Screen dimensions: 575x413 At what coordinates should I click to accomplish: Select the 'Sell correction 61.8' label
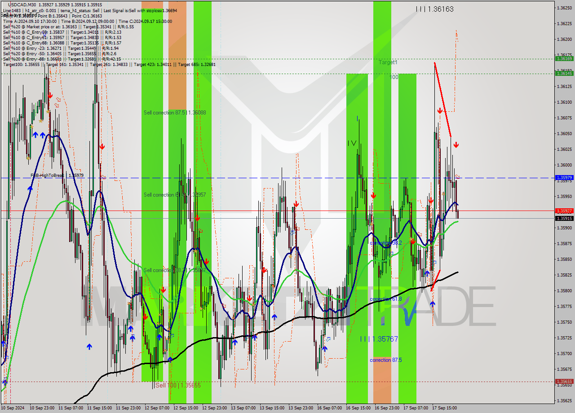pyautogui.click(x=175, y=195)
